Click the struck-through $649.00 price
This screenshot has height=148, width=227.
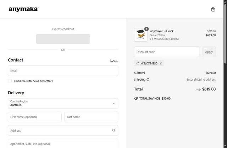(x=211, y=31)
